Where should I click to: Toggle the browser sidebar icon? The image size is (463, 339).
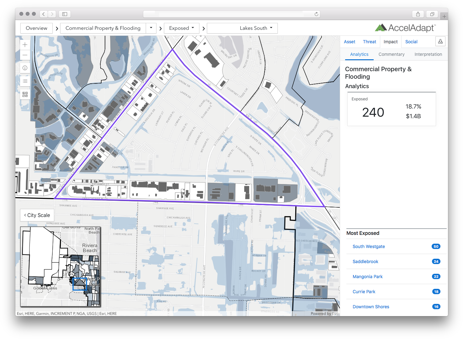point(65,14)
